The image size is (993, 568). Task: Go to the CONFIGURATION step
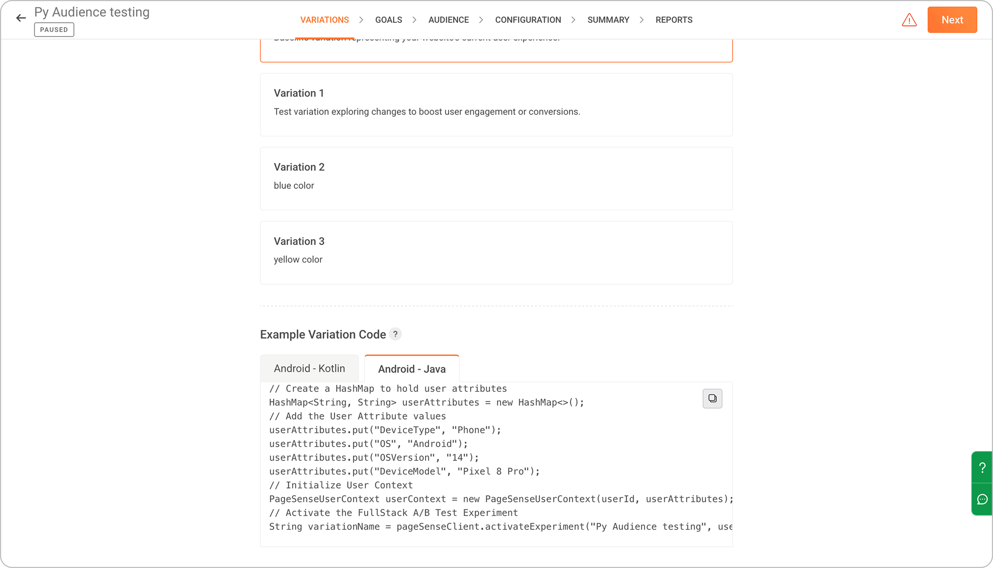coord(528,20)
